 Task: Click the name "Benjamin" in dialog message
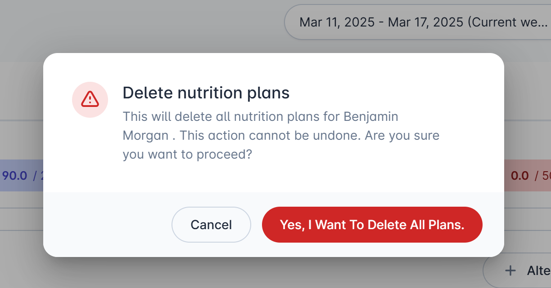point(371,117)
